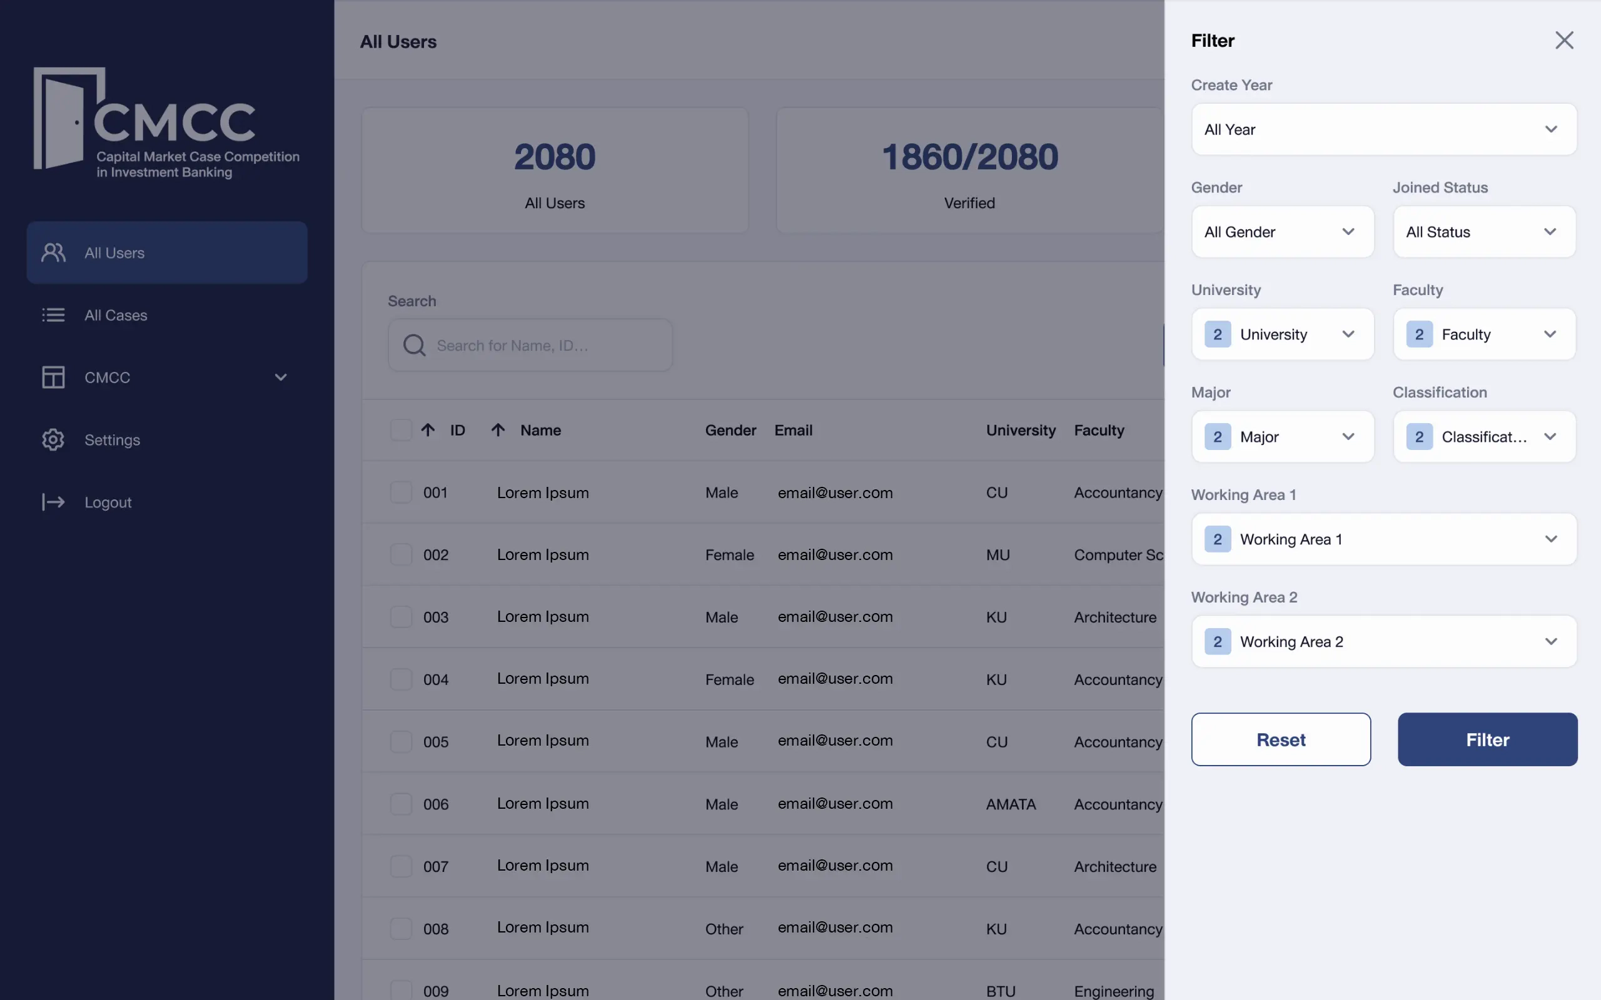
Task: Click the Settings gear icon
Action: pos(53,440)
